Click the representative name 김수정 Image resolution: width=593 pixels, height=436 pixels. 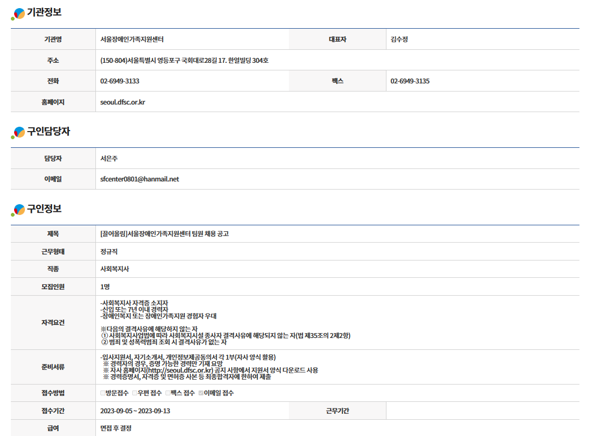click(x=399, y=40)
